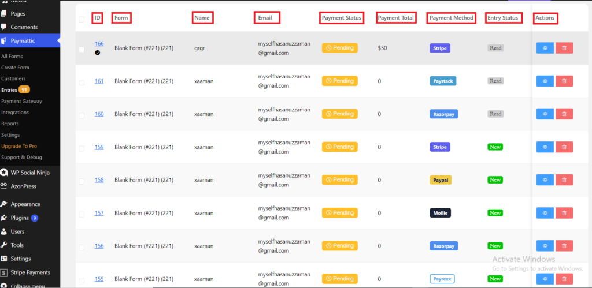Click the Payment Status column header
The height and width of the screenshot is (288, 592).
[342, 18]
